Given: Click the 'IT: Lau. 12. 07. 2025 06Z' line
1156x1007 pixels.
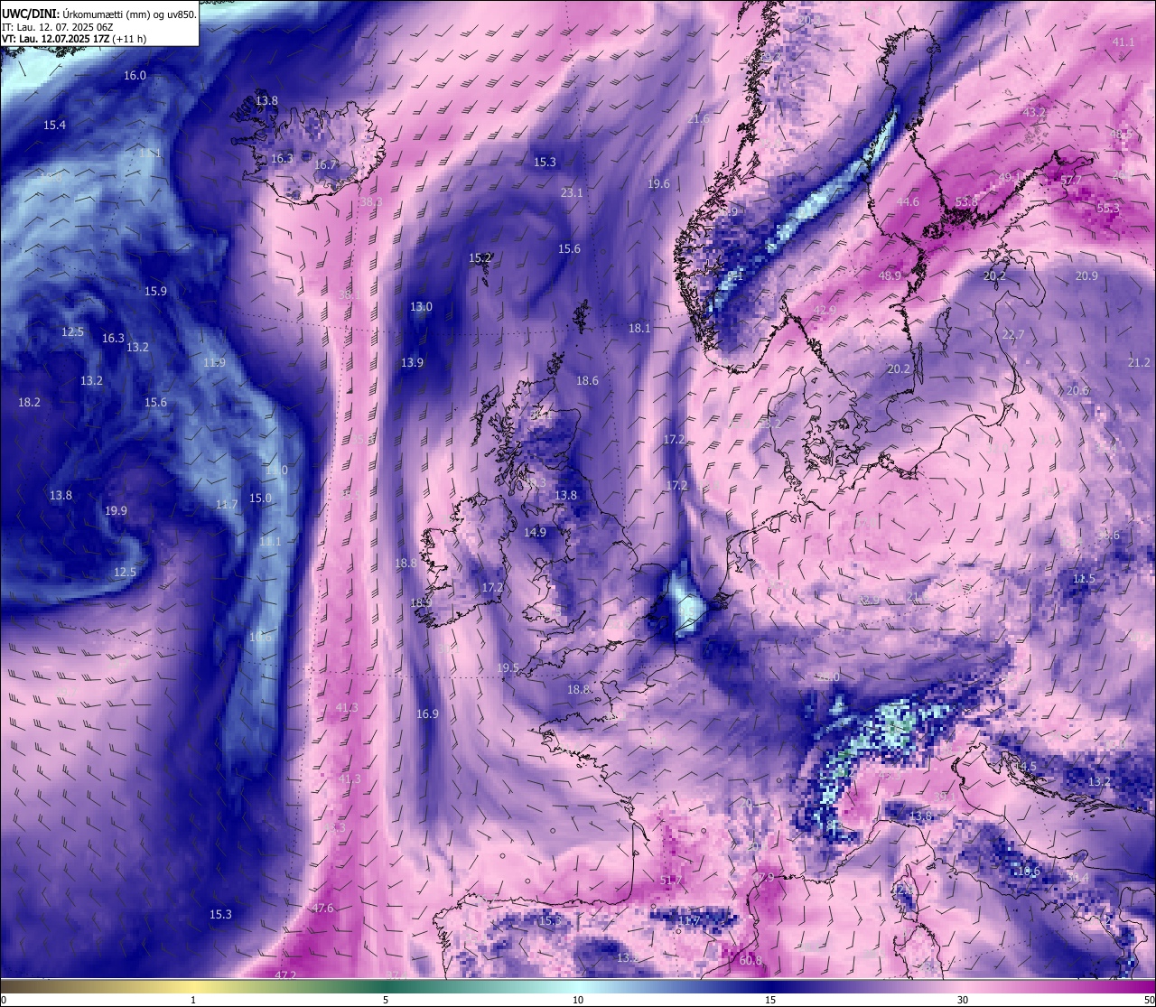Looking at the screenshot, I should tap(57, 27).
